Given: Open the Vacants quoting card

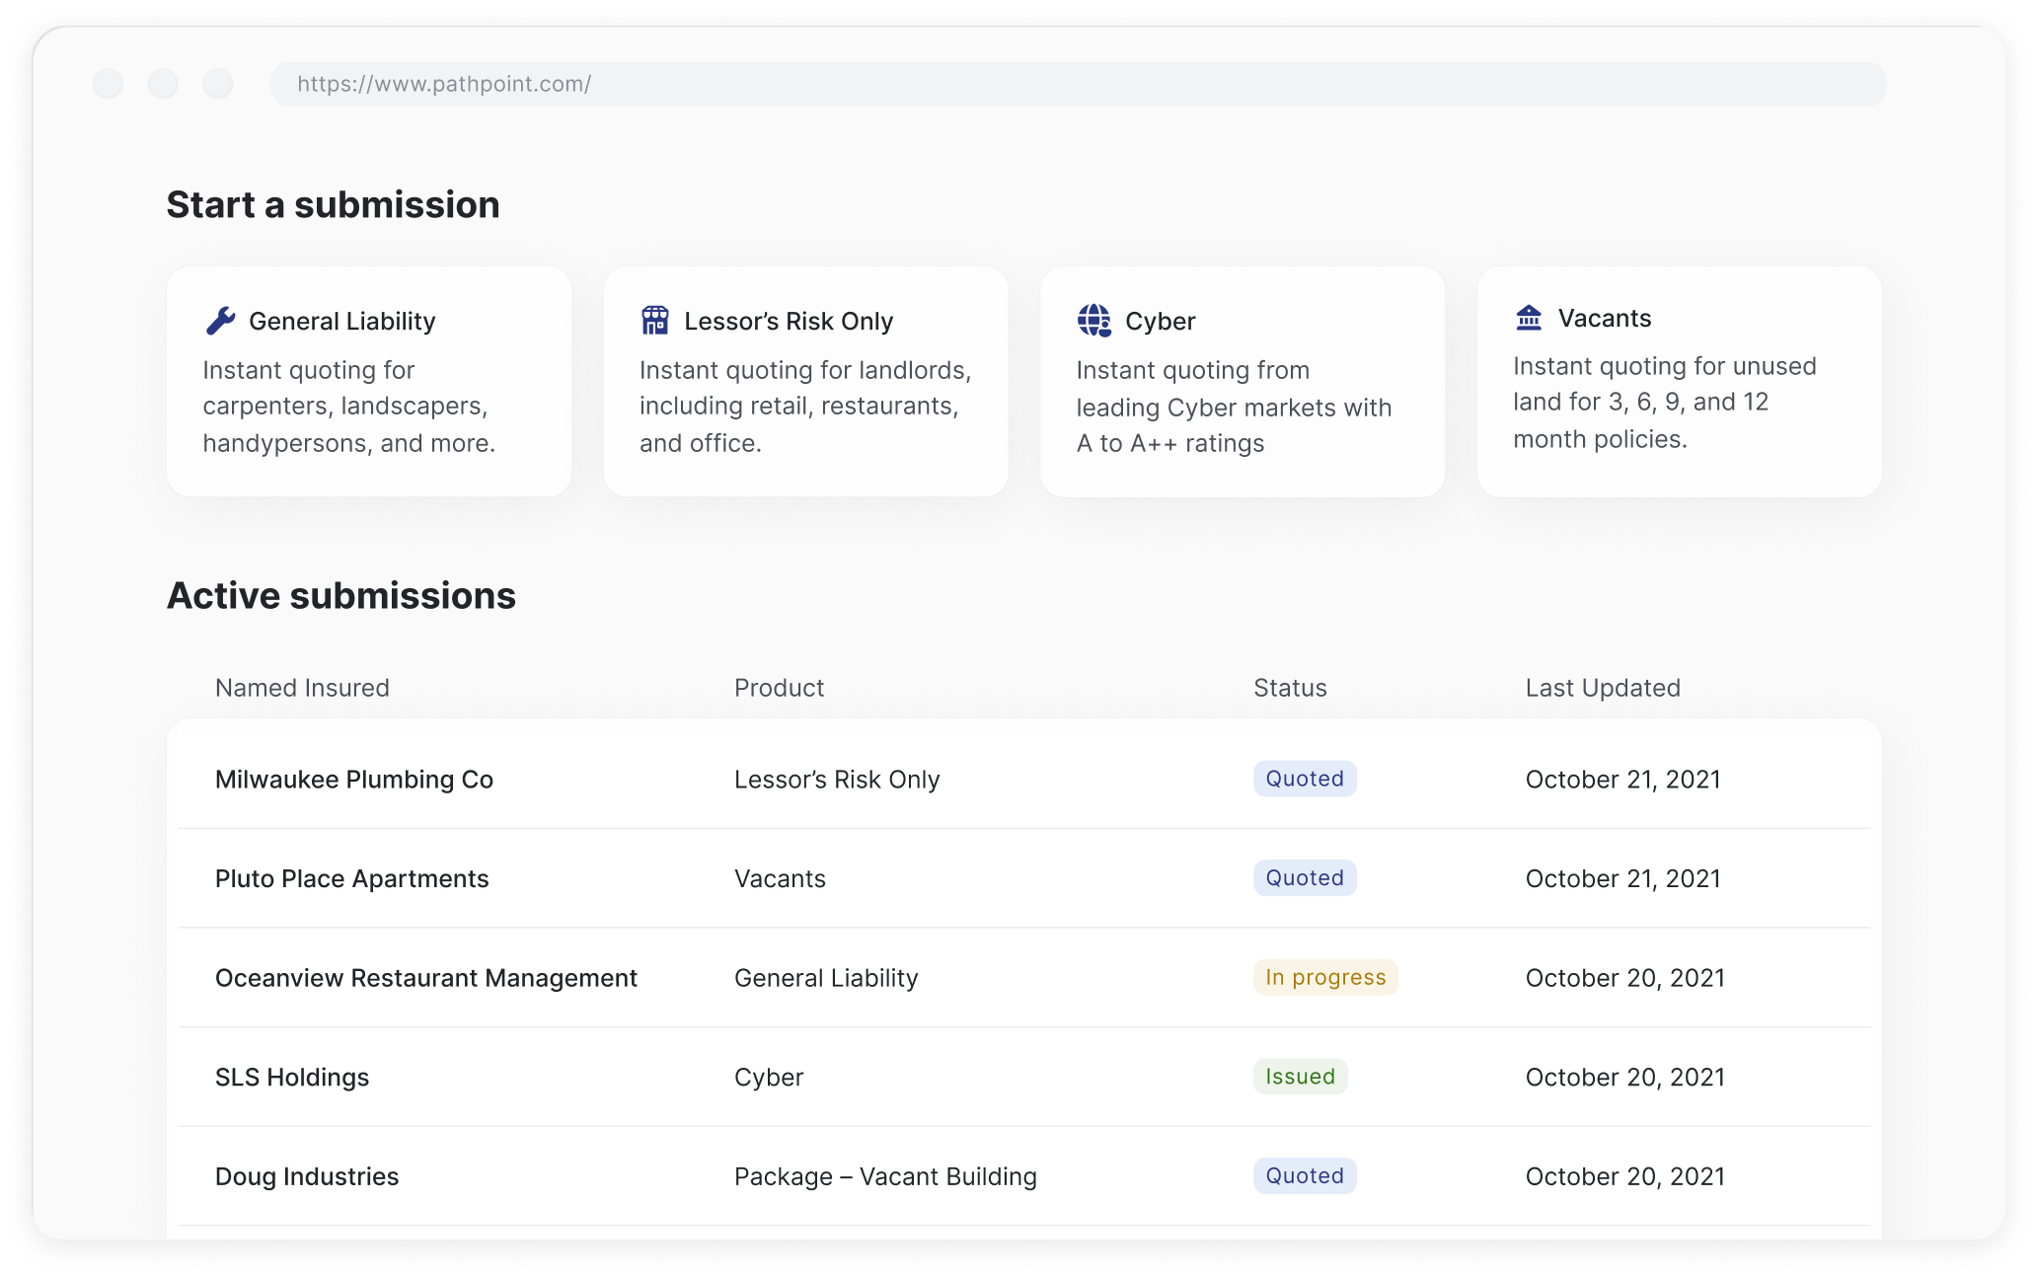Looking at the screenshot, I should pyautogui.click(x=1679, y=382).
